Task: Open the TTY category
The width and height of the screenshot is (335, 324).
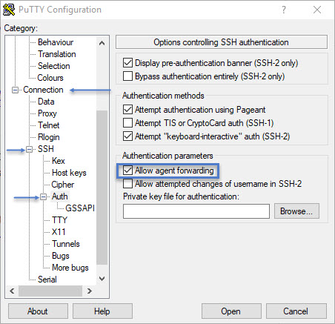Action: pyautogui.click(x=59, y=220)
